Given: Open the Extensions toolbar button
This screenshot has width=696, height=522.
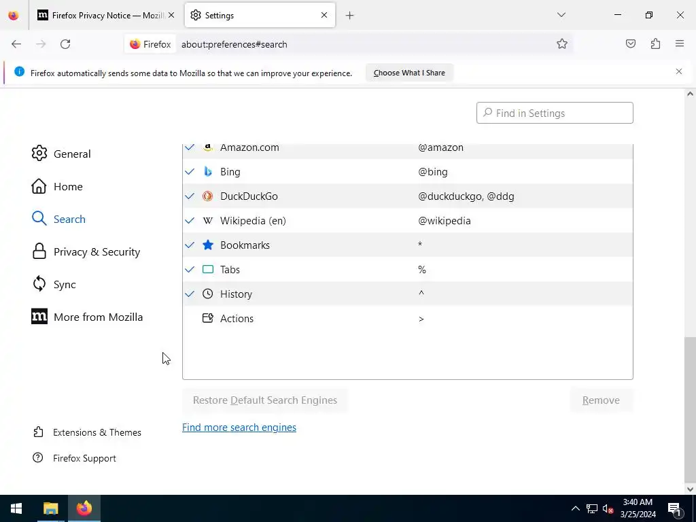Looking at the screenshot, I should click(x=655, y=44).
